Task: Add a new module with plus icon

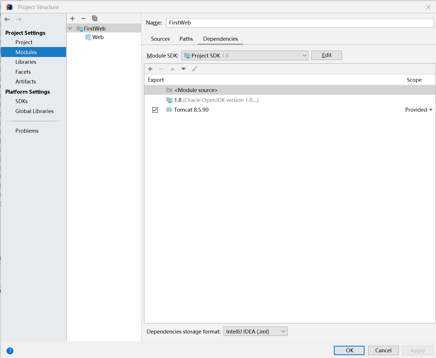Action: pos(72,19)
